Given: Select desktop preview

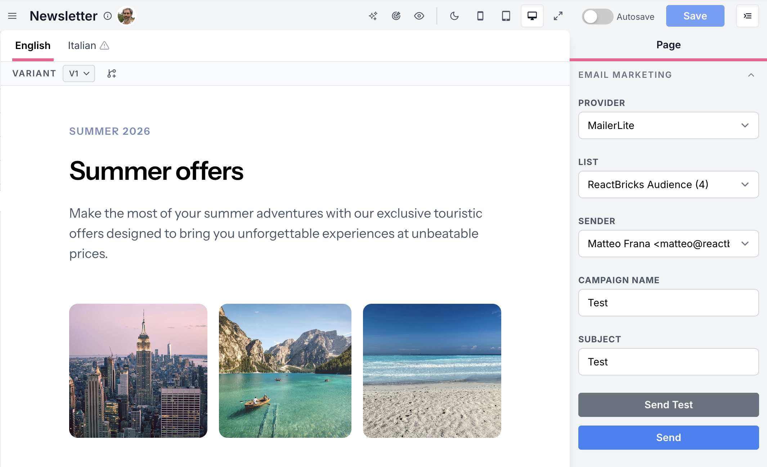Looking at the screenshot, I should click(532, 16).
